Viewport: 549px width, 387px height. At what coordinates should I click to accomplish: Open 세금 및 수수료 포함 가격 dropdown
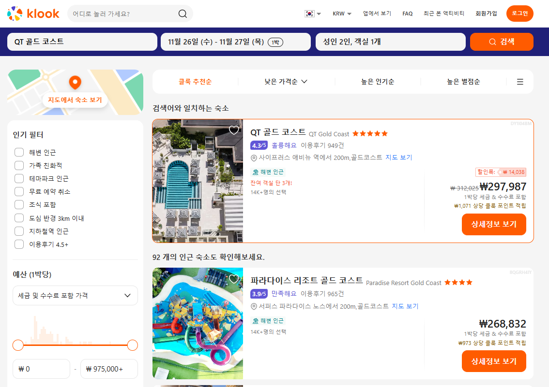pyautogui.click(x=75, y=296)
